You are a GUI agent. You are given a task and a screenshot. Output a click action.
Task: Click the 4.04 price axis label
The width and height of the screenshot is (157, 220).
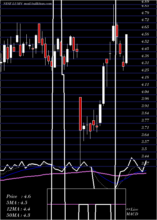pyautogui.click(x=145, y=92)
